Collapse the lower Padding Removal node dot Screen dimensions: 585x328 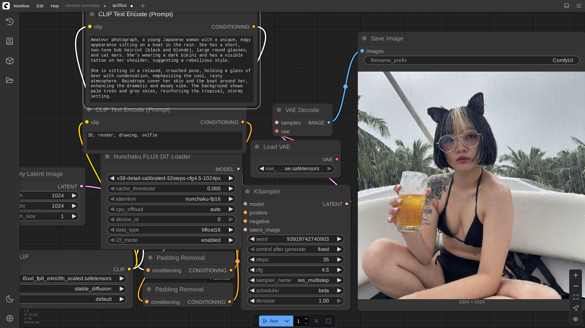(x=149, y=289)
